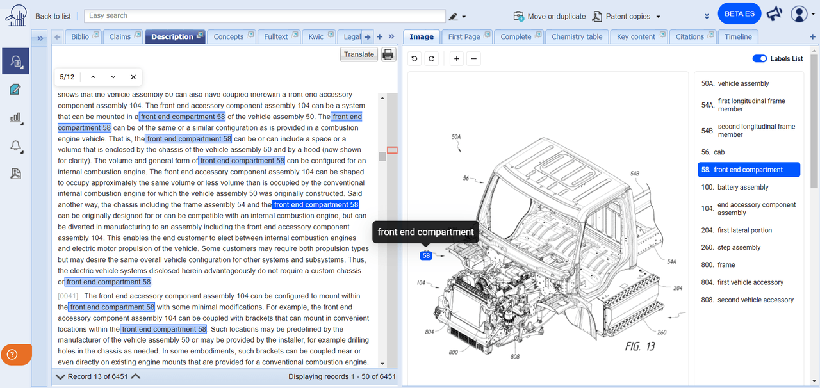The image size is (820, 388).
Task: Open alerts via the bell icon
Action: 15,146
